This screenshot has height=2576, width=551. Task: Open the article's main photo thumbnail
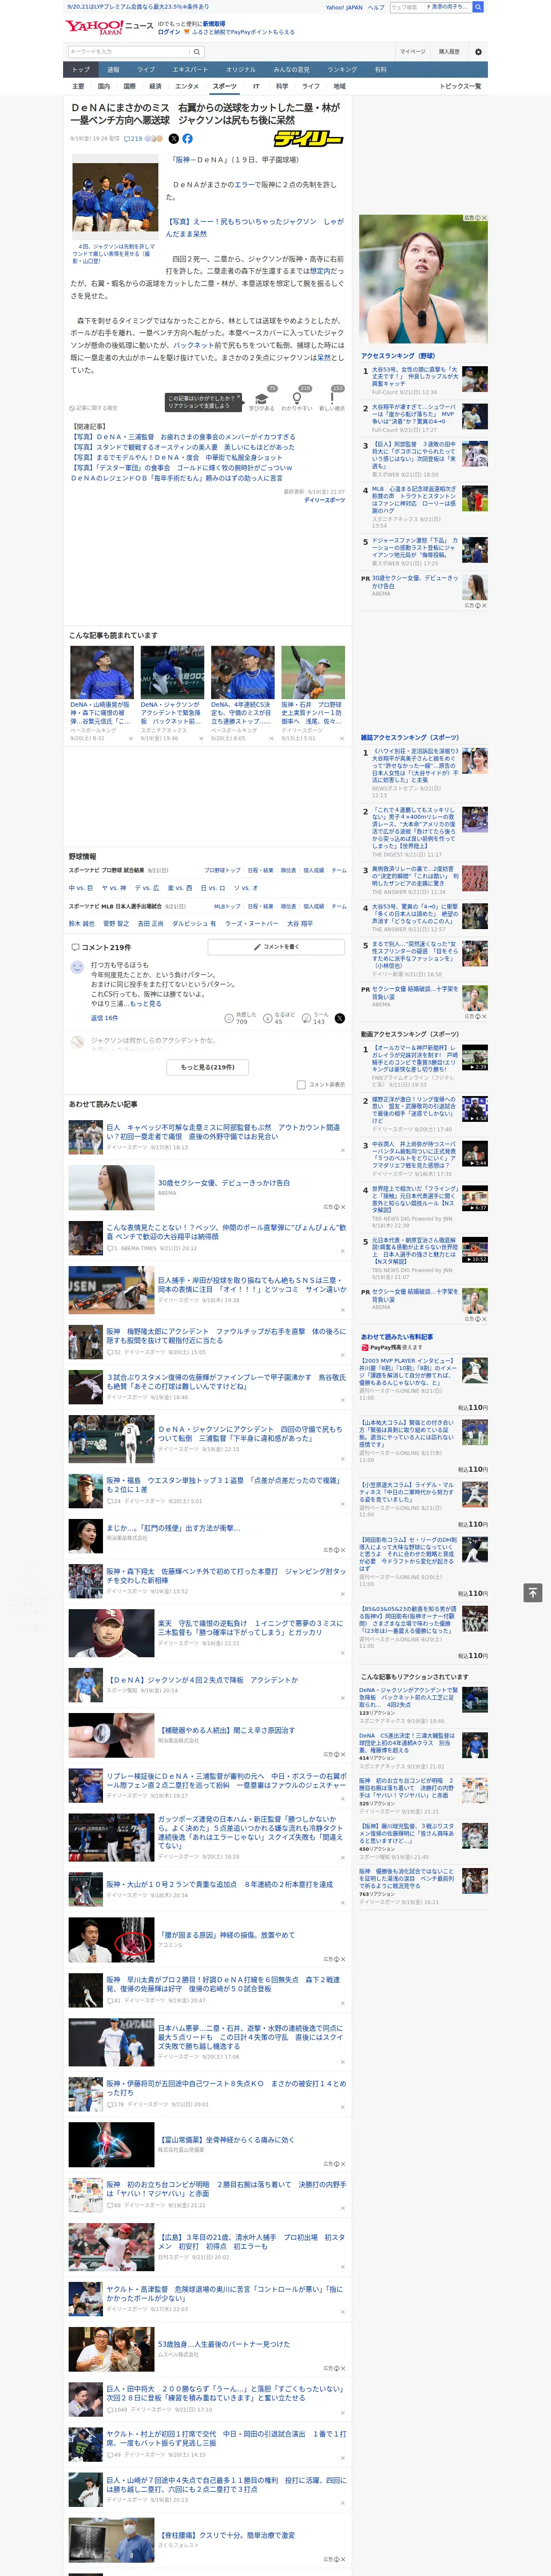click(115, 198)
